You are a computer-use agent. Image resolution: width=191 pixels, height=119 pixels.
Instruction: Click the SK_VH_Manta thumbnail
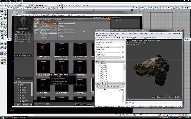coord(80,85)
